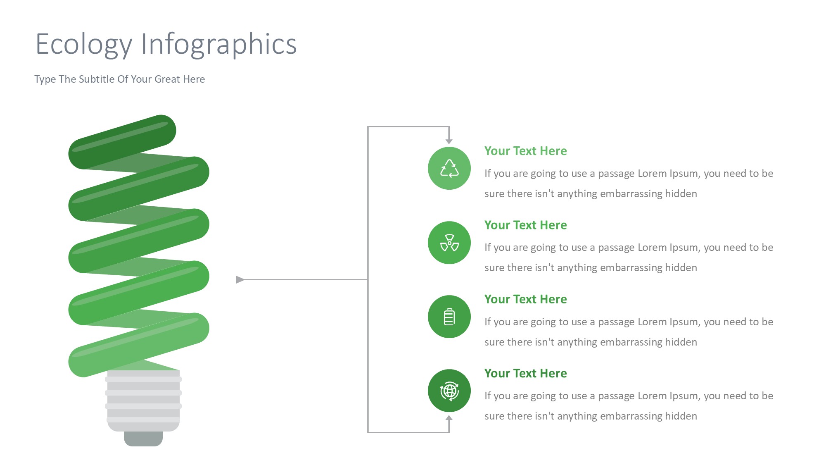
Task: Click the battery icon circle
Action: coord(449,317)
